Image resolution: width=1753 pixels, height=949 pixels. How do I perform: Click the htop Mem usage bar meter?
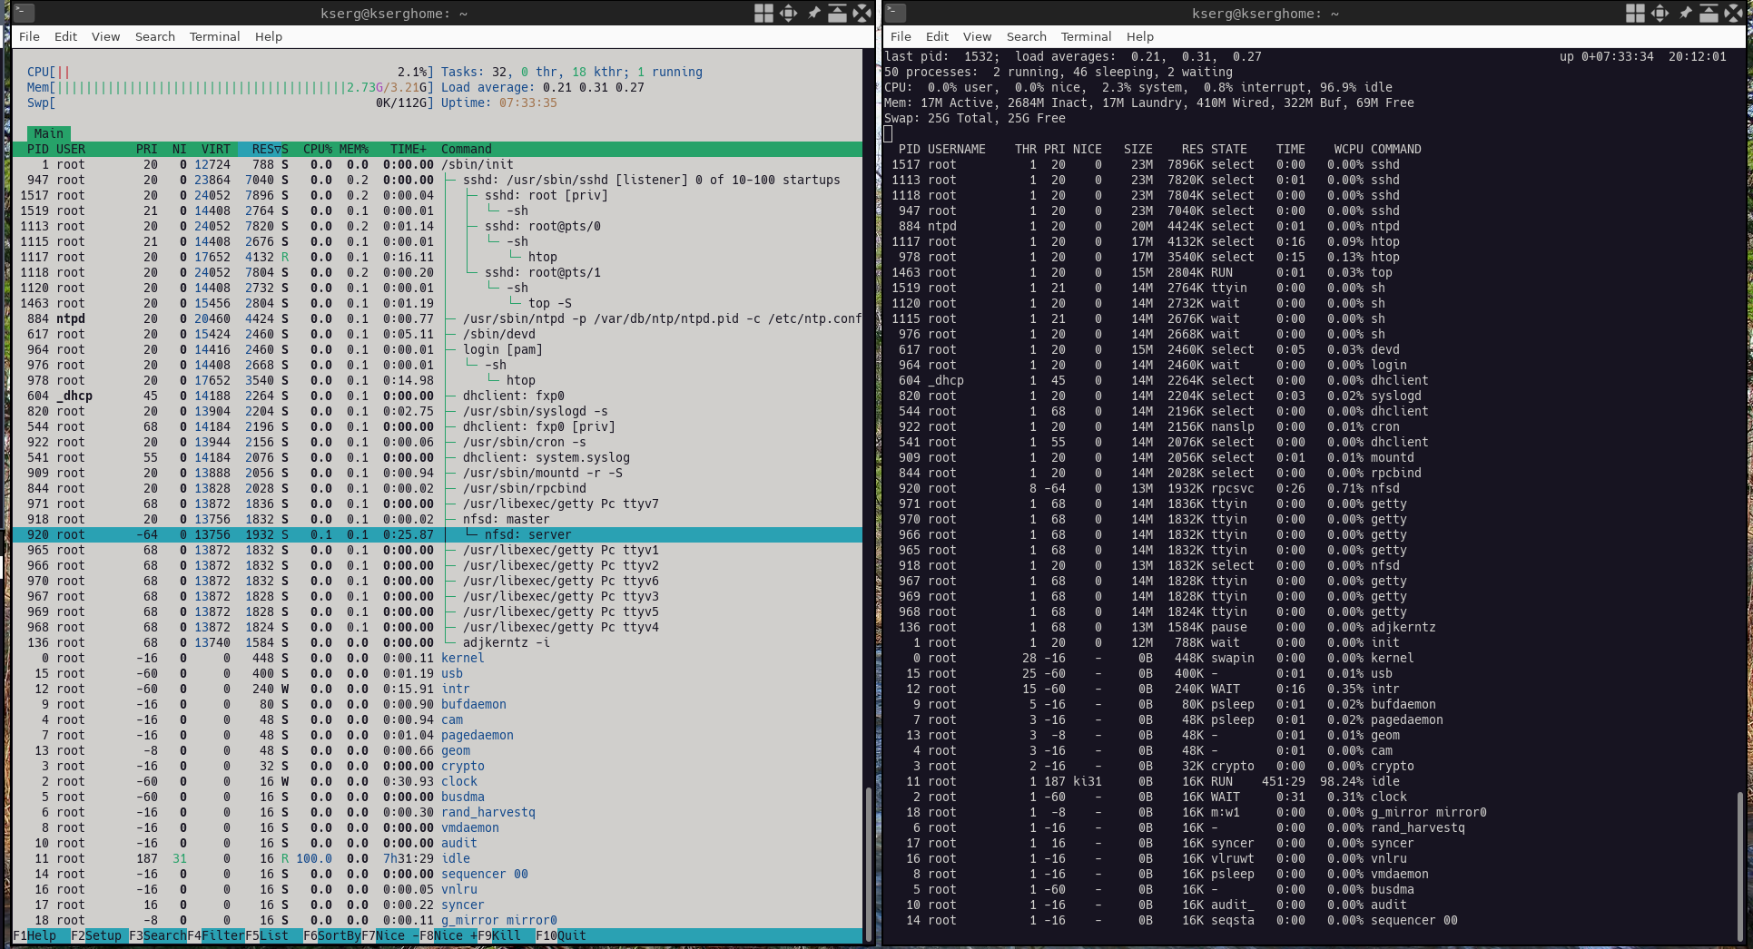tap(229, 87)
